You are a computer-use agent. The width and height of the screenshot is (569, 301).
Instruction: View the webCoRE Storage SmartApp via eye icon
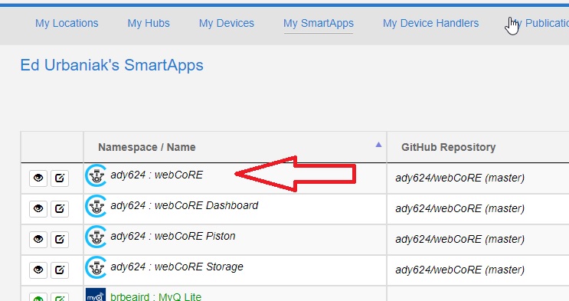point(38,270)
